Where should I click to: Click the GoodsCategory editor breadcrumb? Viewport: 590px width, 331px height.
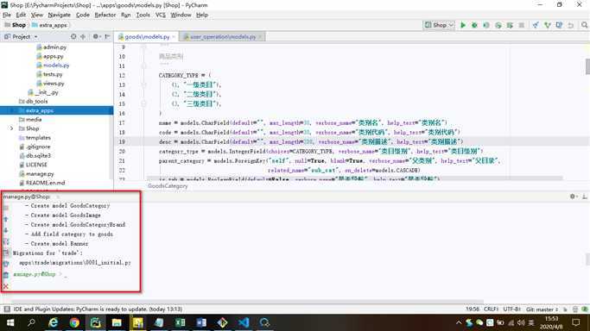pyautogui.click(x=168, y=186)
